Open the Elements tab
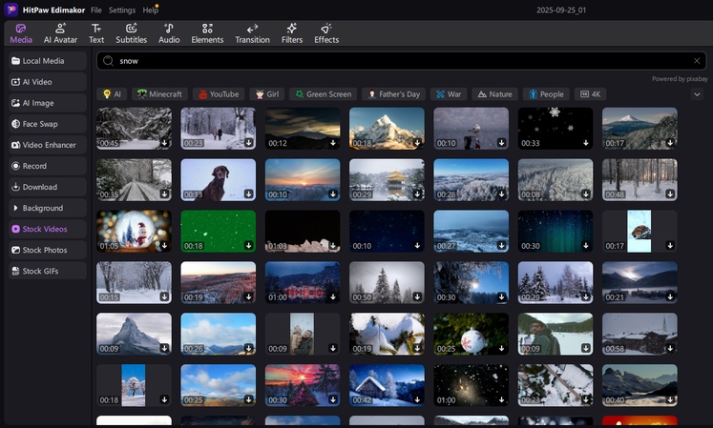 pos(207,33)
